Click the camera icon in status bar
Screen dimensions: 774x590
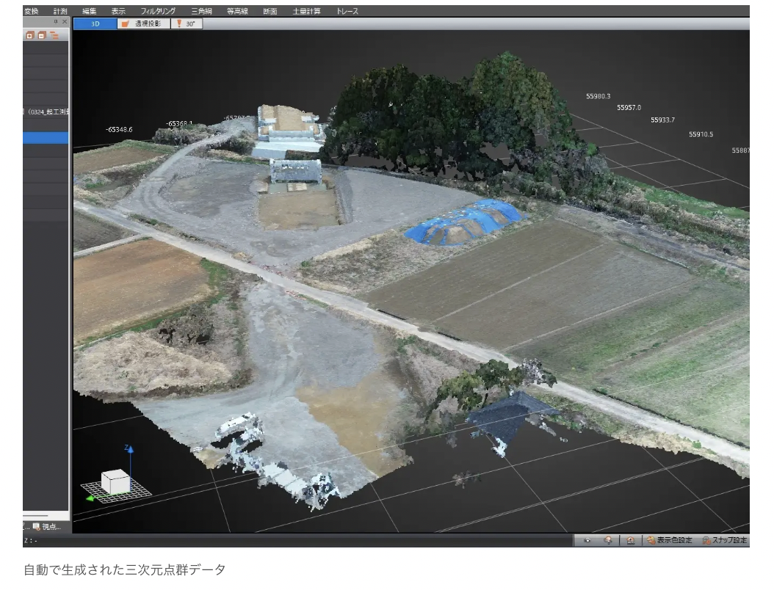pos(587,541)
